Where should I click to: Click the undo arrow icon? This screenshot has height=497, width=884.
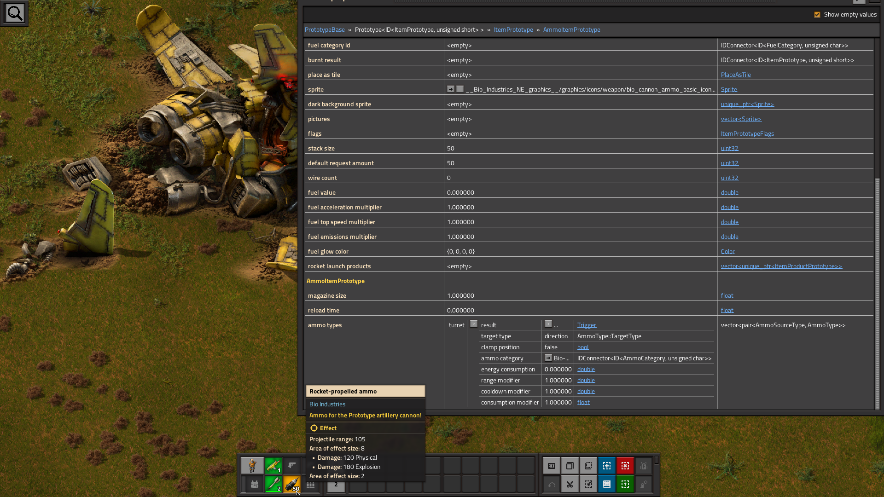(x=552, y=484)
